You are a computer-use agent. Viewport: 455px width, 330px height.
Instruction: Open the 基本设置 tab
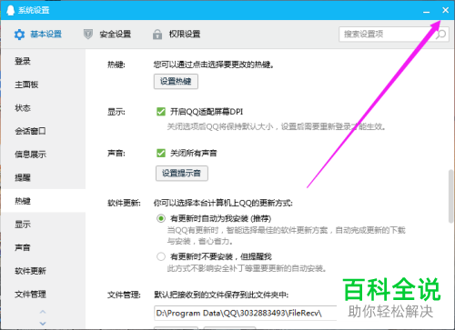click(x=38, y=35)
